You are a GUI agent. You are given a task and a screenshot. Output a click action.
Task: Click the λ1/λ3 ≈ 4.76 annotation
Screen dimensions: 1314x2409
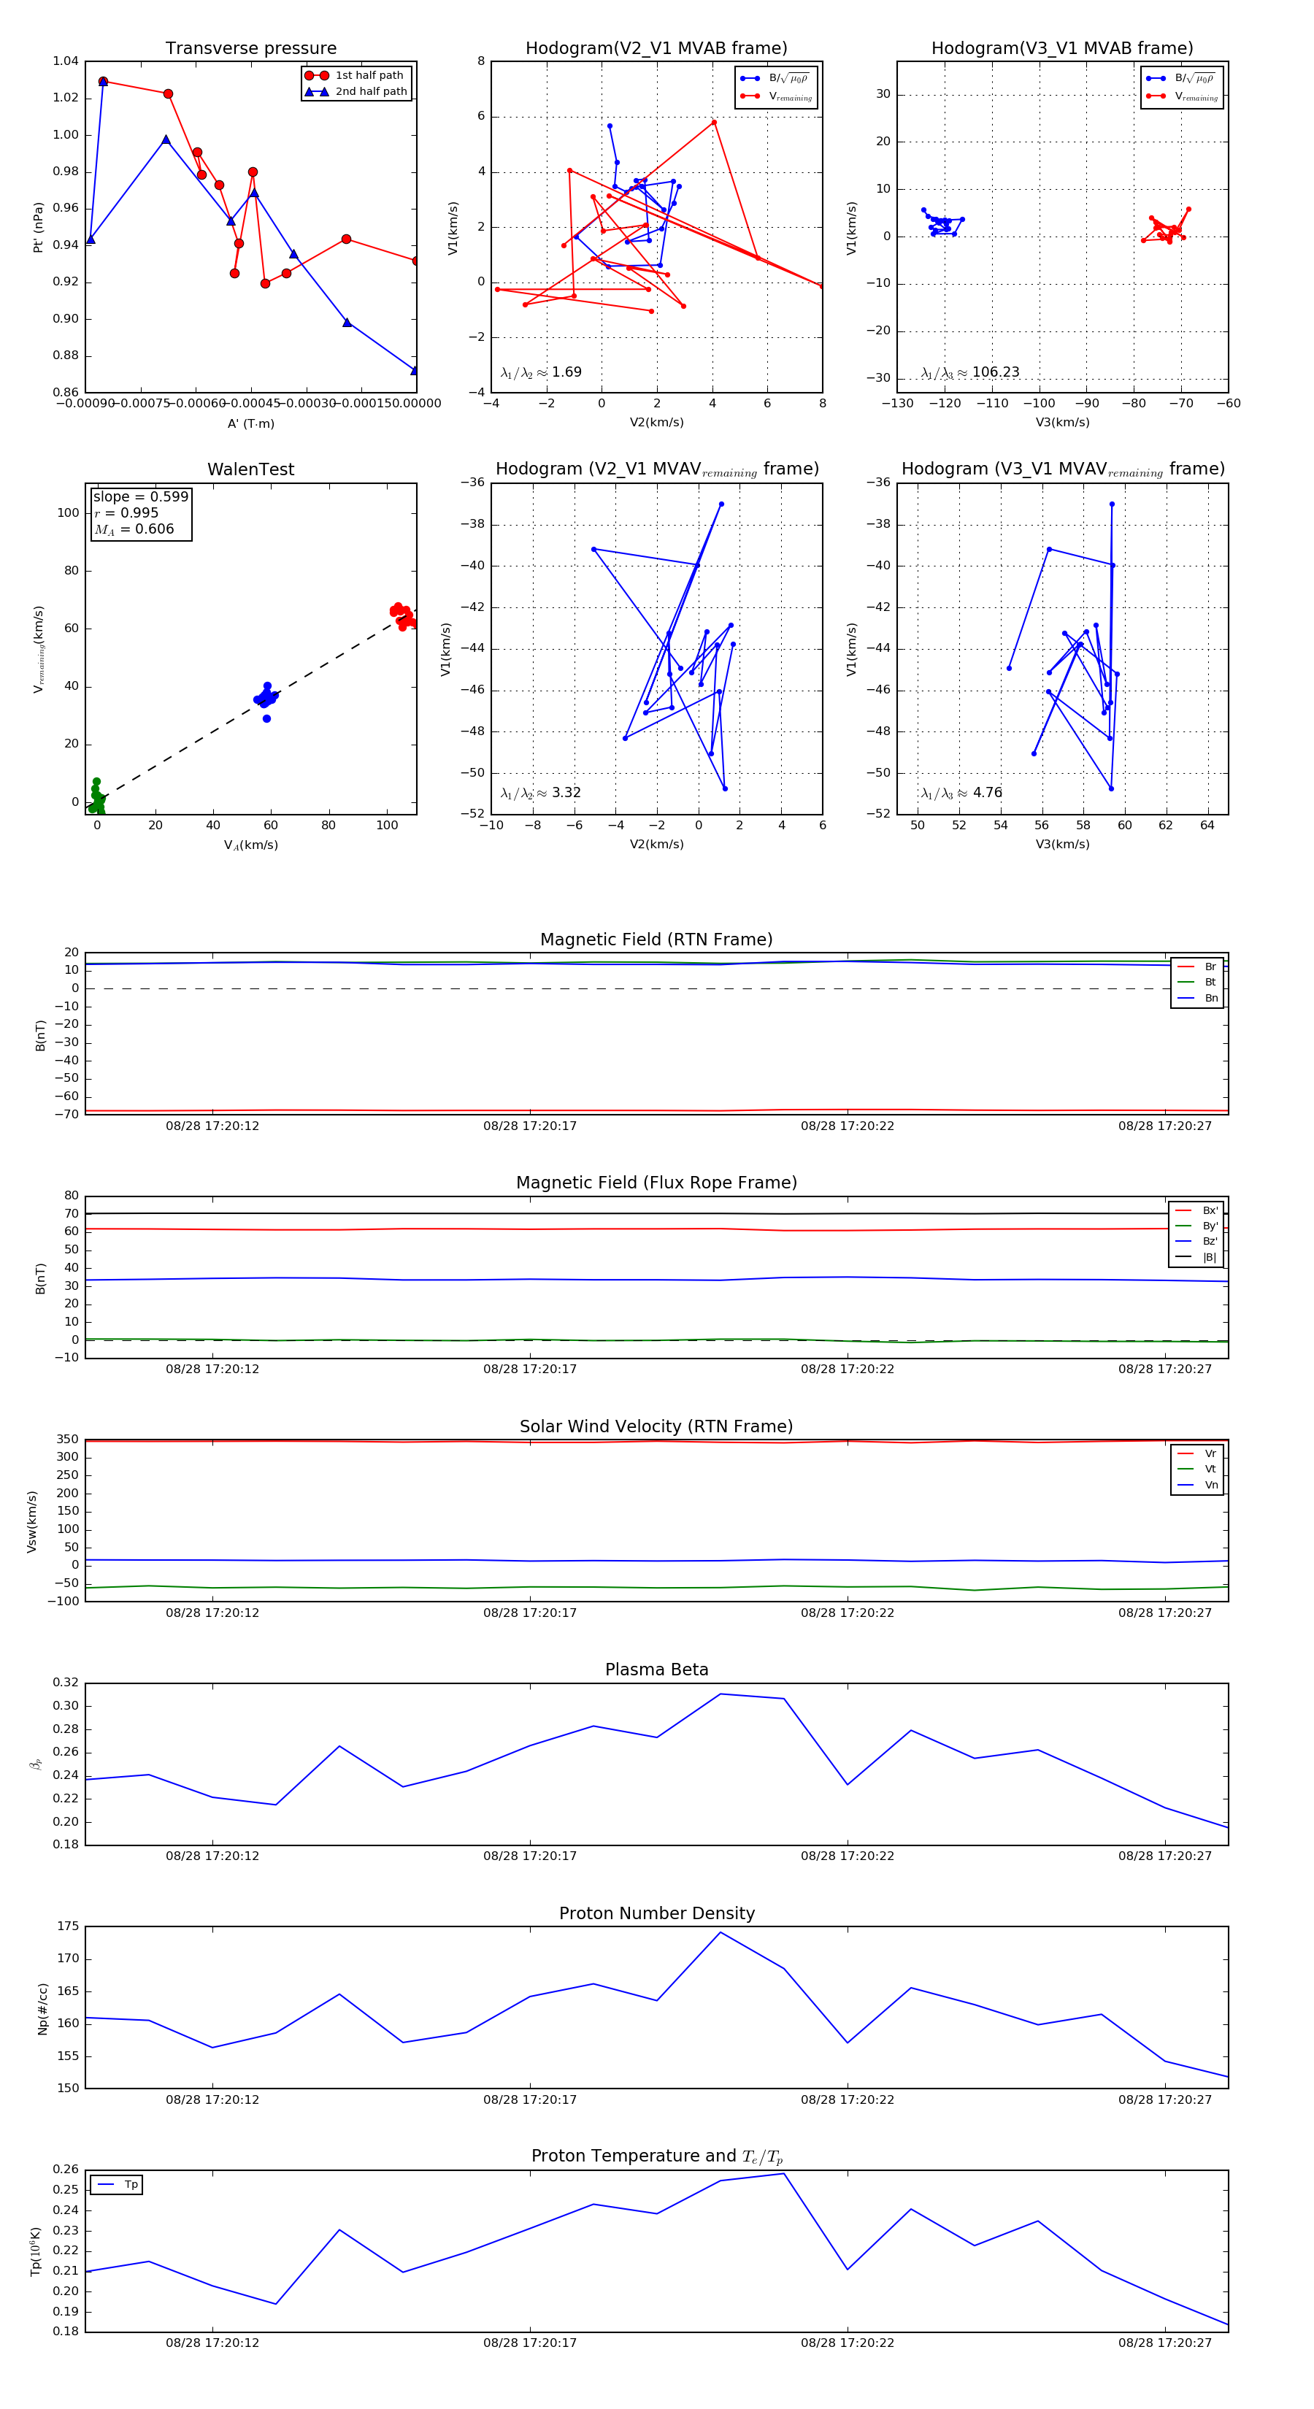pyautogui.click(x=961, y=793)
